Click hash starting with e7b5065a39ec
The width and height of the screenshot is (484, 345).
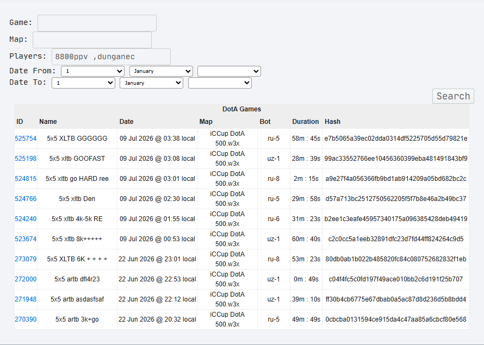tap(396, 139)
